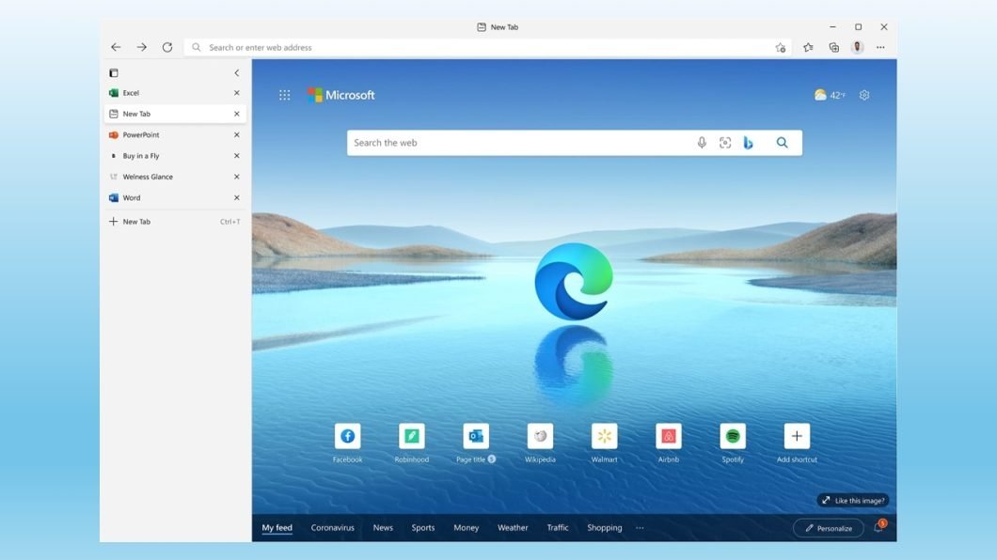Screen dimensions: 997x560
Task: Select the Coronavirus feed tab
Action: point(332,528)
